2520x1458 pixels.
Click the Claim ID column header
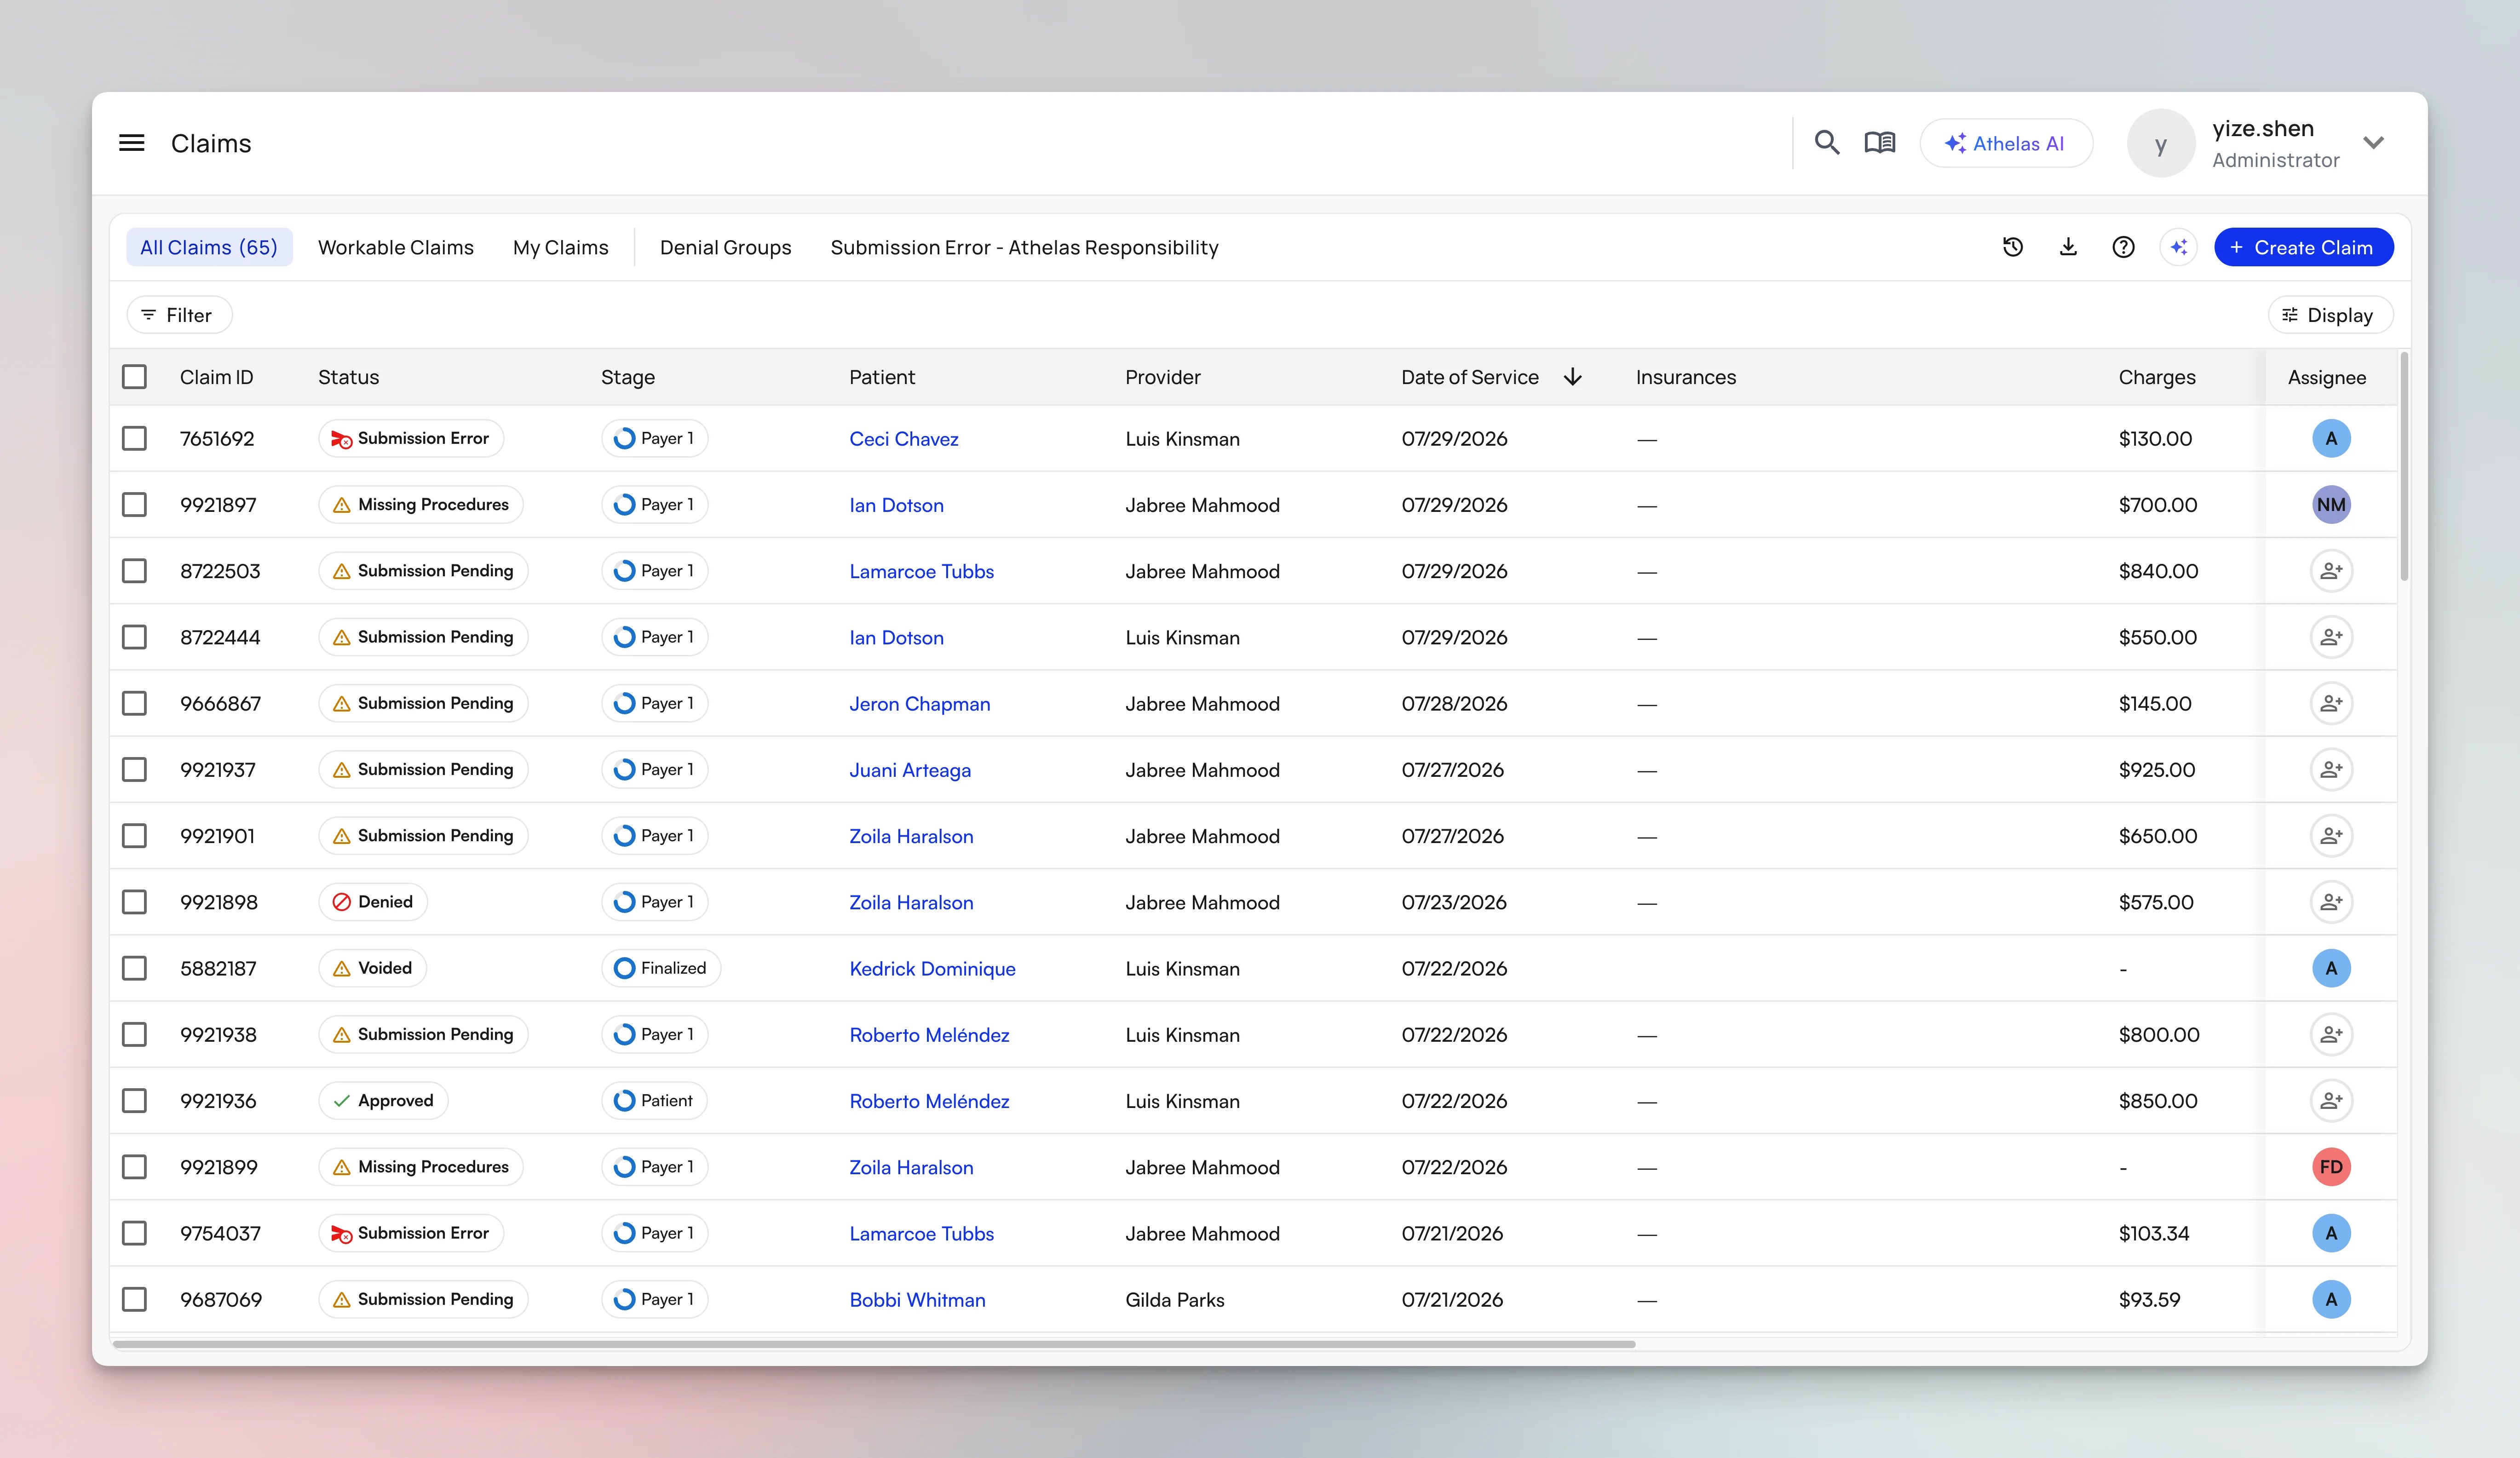(x=216, y=377)
